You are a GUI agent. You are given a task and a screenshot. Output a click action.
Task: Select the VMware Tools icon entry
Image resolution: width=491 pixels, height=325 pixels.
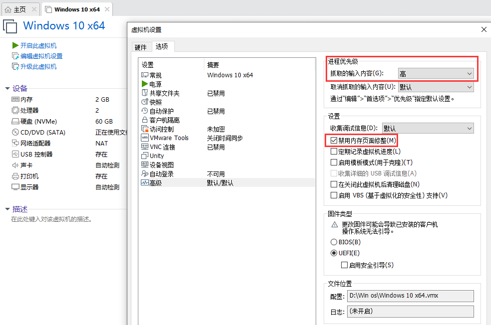pyautogui.click(x=145, y=138)
